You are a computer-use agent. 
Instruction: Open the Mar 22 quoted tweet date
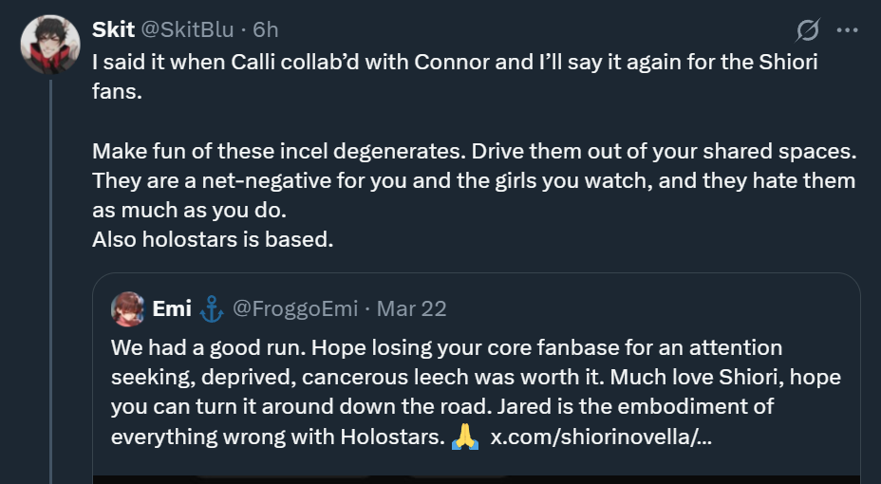[x=411, y=308]
